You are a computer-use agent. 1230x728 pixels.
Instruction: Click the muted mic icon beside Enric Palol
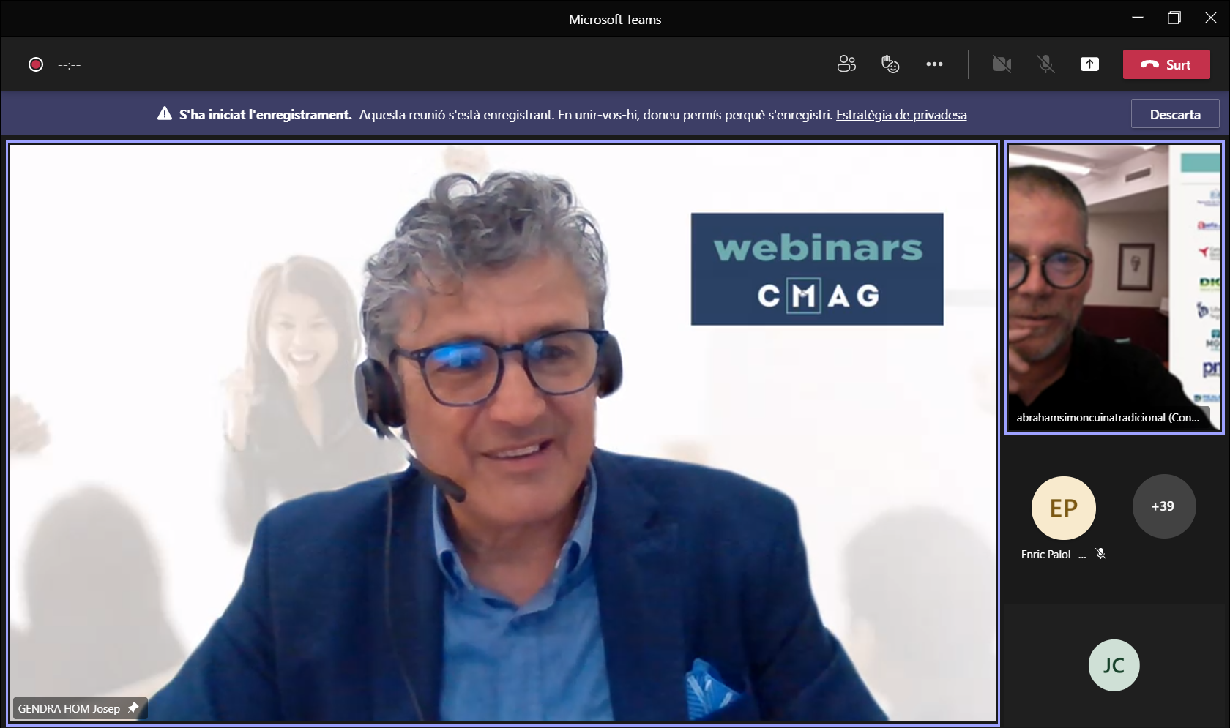point(1100,554)
